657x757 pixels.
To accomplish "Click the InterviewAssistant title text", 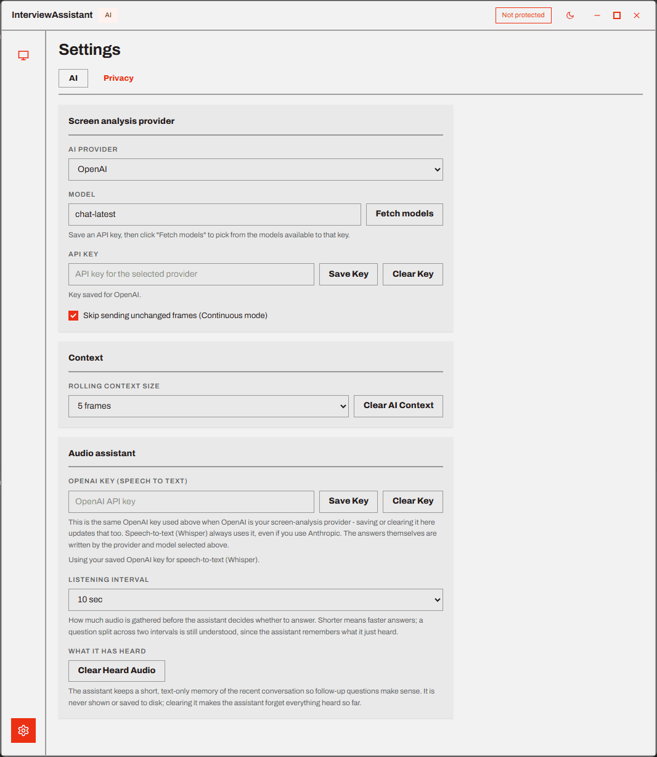I will pyautogui.click(x=52, y=15).
